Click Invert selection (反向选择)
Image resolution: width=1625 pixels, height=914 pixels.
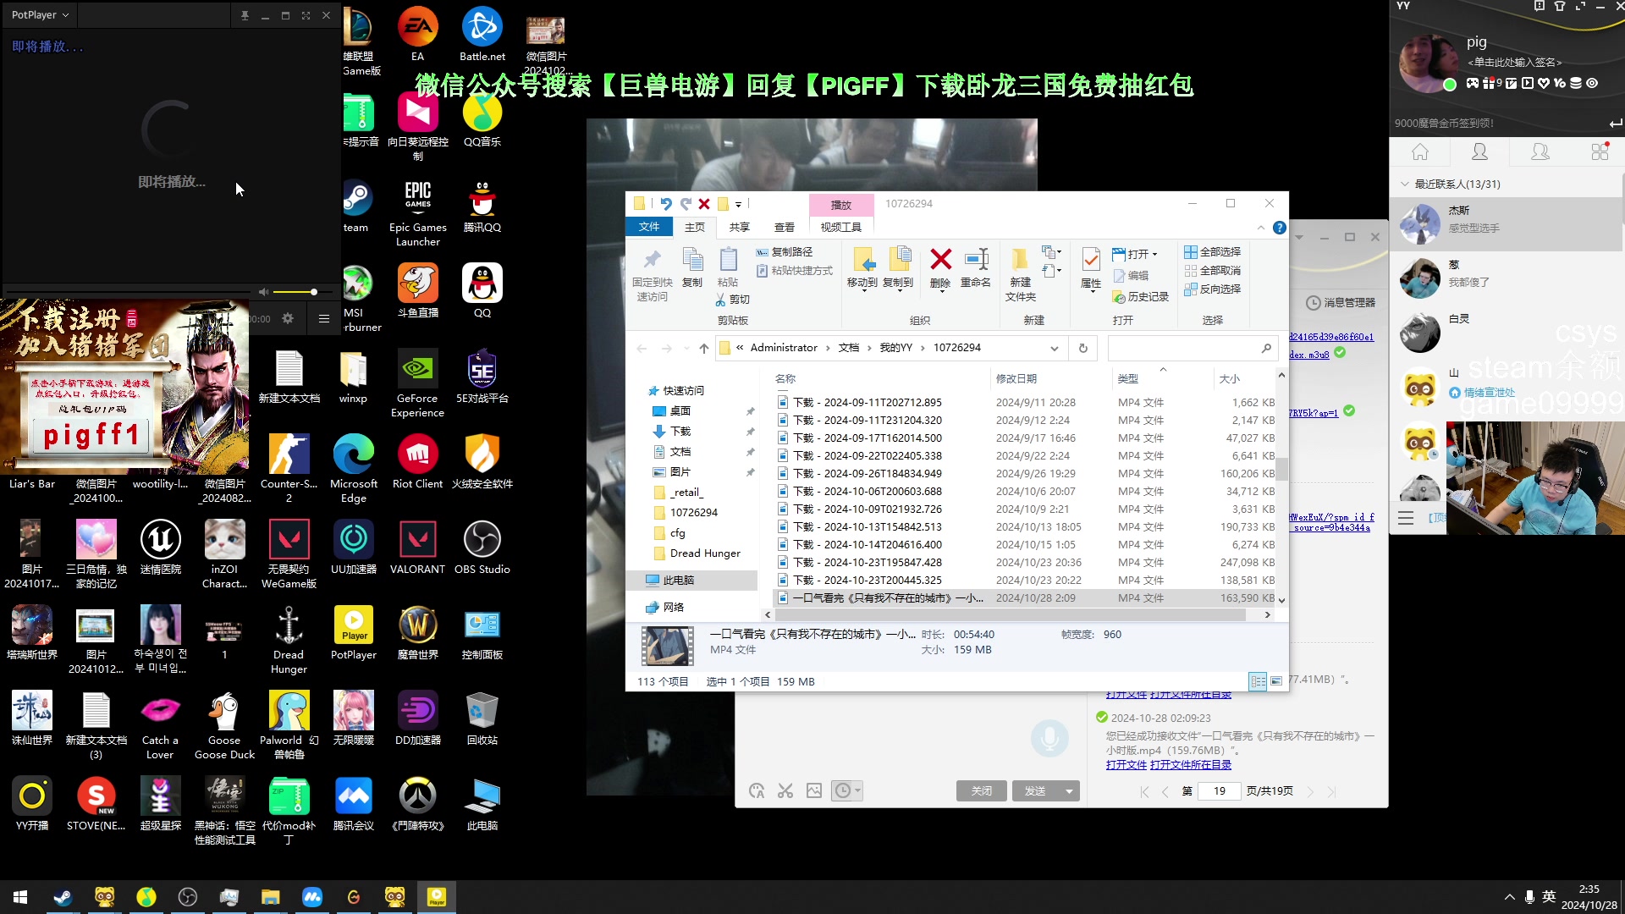coord(1213,289)
